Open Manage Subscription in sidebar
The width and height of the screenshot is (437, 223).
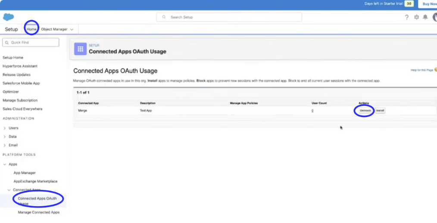20,100
